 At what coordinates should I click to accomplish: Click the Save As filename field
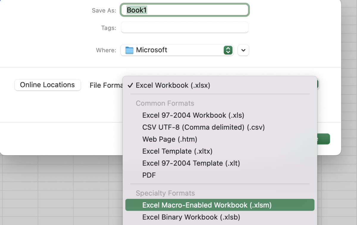[184, 10]
